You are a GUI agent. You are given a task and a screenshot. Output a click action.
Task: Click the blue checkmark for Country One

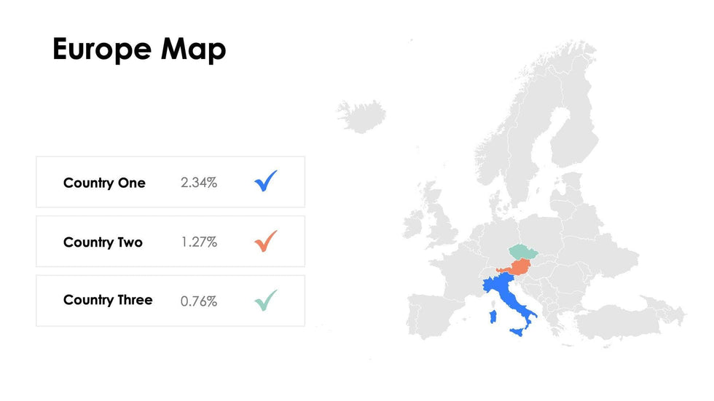point(266,180)
